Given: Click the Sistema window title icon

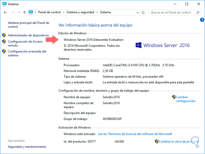Looking at the screenshot, I should click(4, 4).
